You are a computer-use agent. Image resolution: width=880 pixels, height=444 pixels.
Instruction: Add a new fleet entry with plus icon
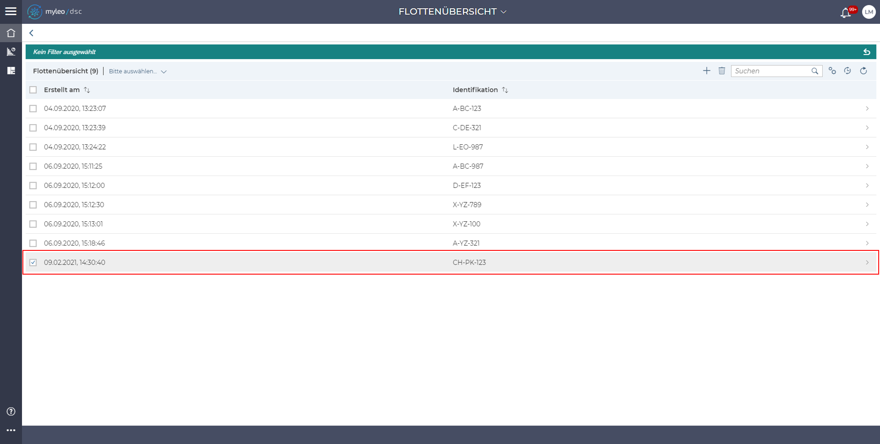[x=707, y=71]
